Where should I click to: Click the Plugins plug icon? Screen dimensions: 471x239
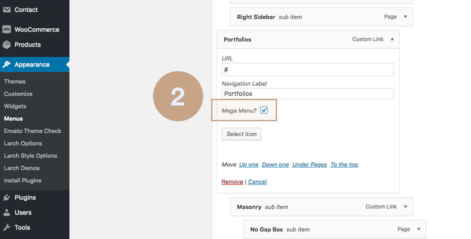click(x=7, y=197)
